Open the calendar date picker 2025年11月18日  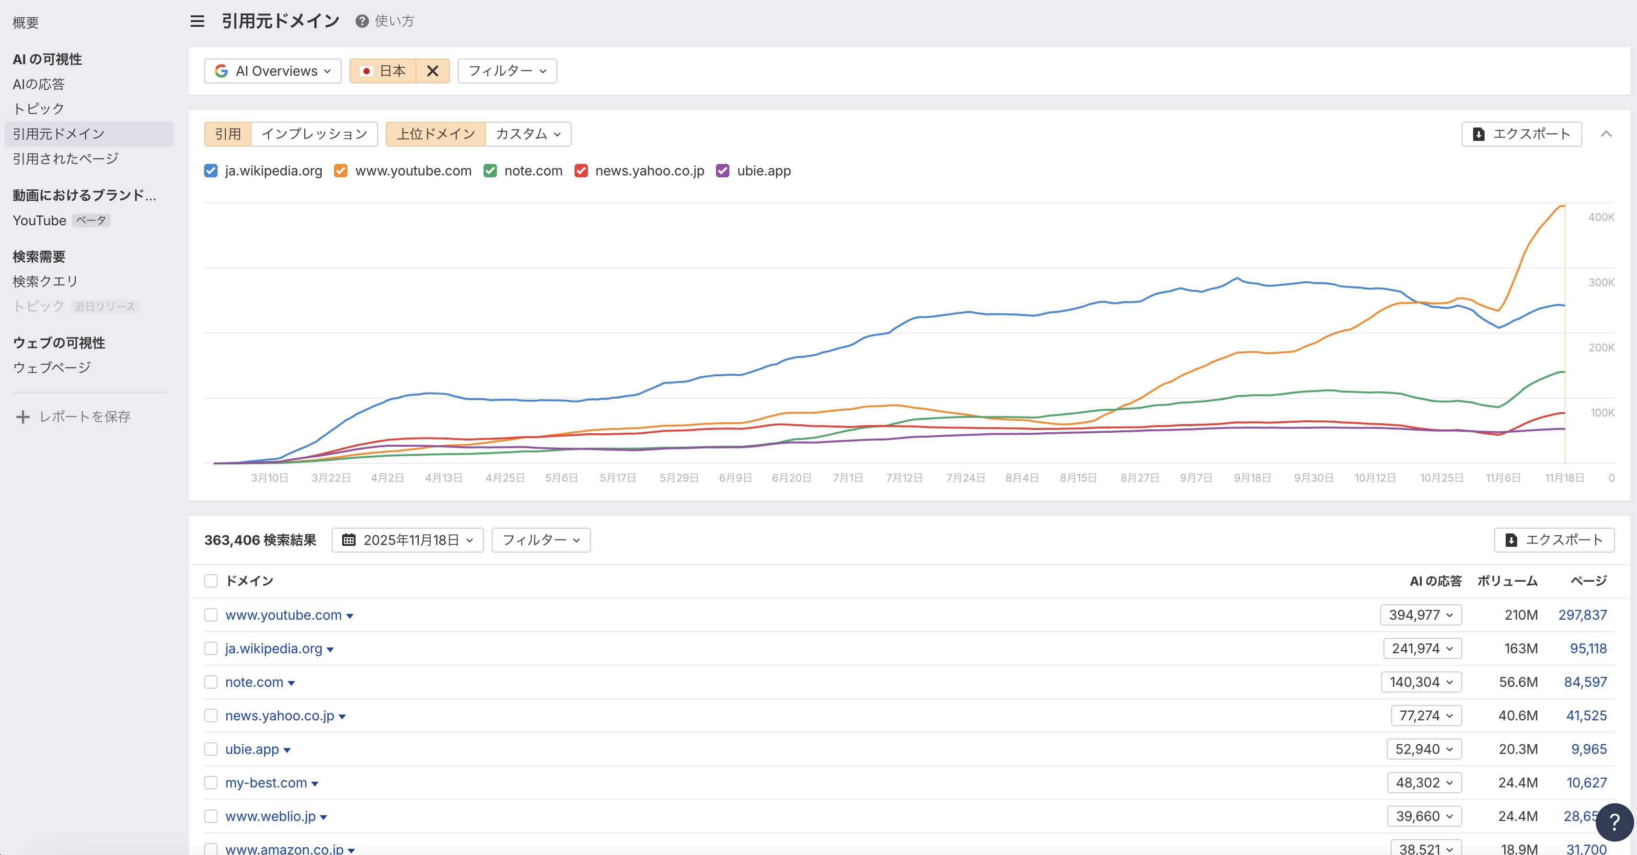point(407,540)
